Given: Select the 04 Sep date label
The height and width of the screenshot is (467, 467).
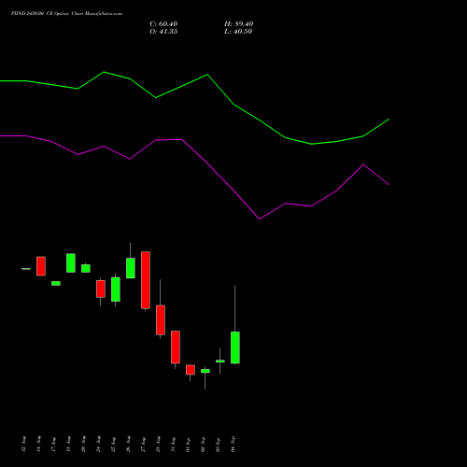Looking at the screenshot, I should (x=233, y=444).
